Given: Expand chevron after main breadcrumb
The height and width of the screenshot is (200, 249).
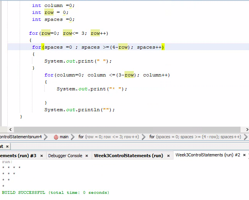Looking at the screenshot, I should tap(72, 137).
